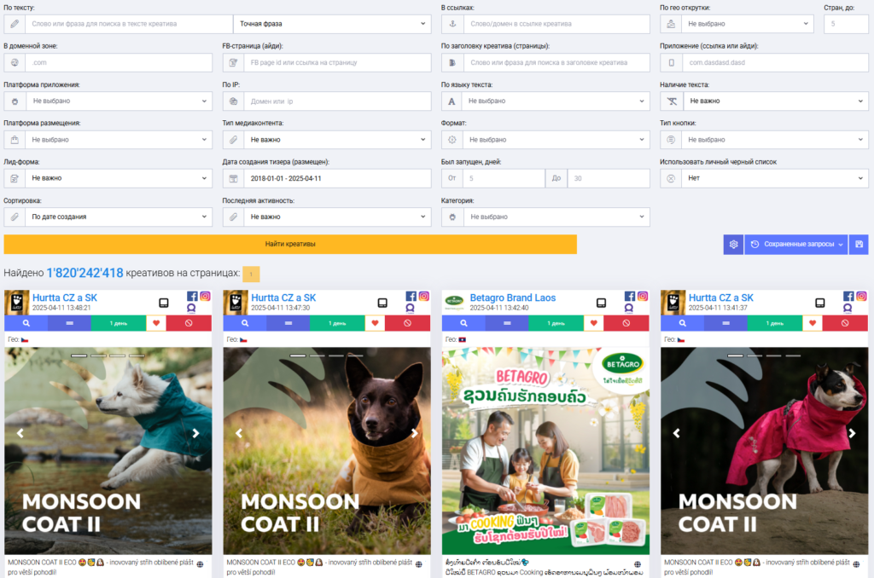Screen dimensions: 874x578
Task: Click blue lines button on Hurtta card 13:48:21
Action: tap(70, 323)
